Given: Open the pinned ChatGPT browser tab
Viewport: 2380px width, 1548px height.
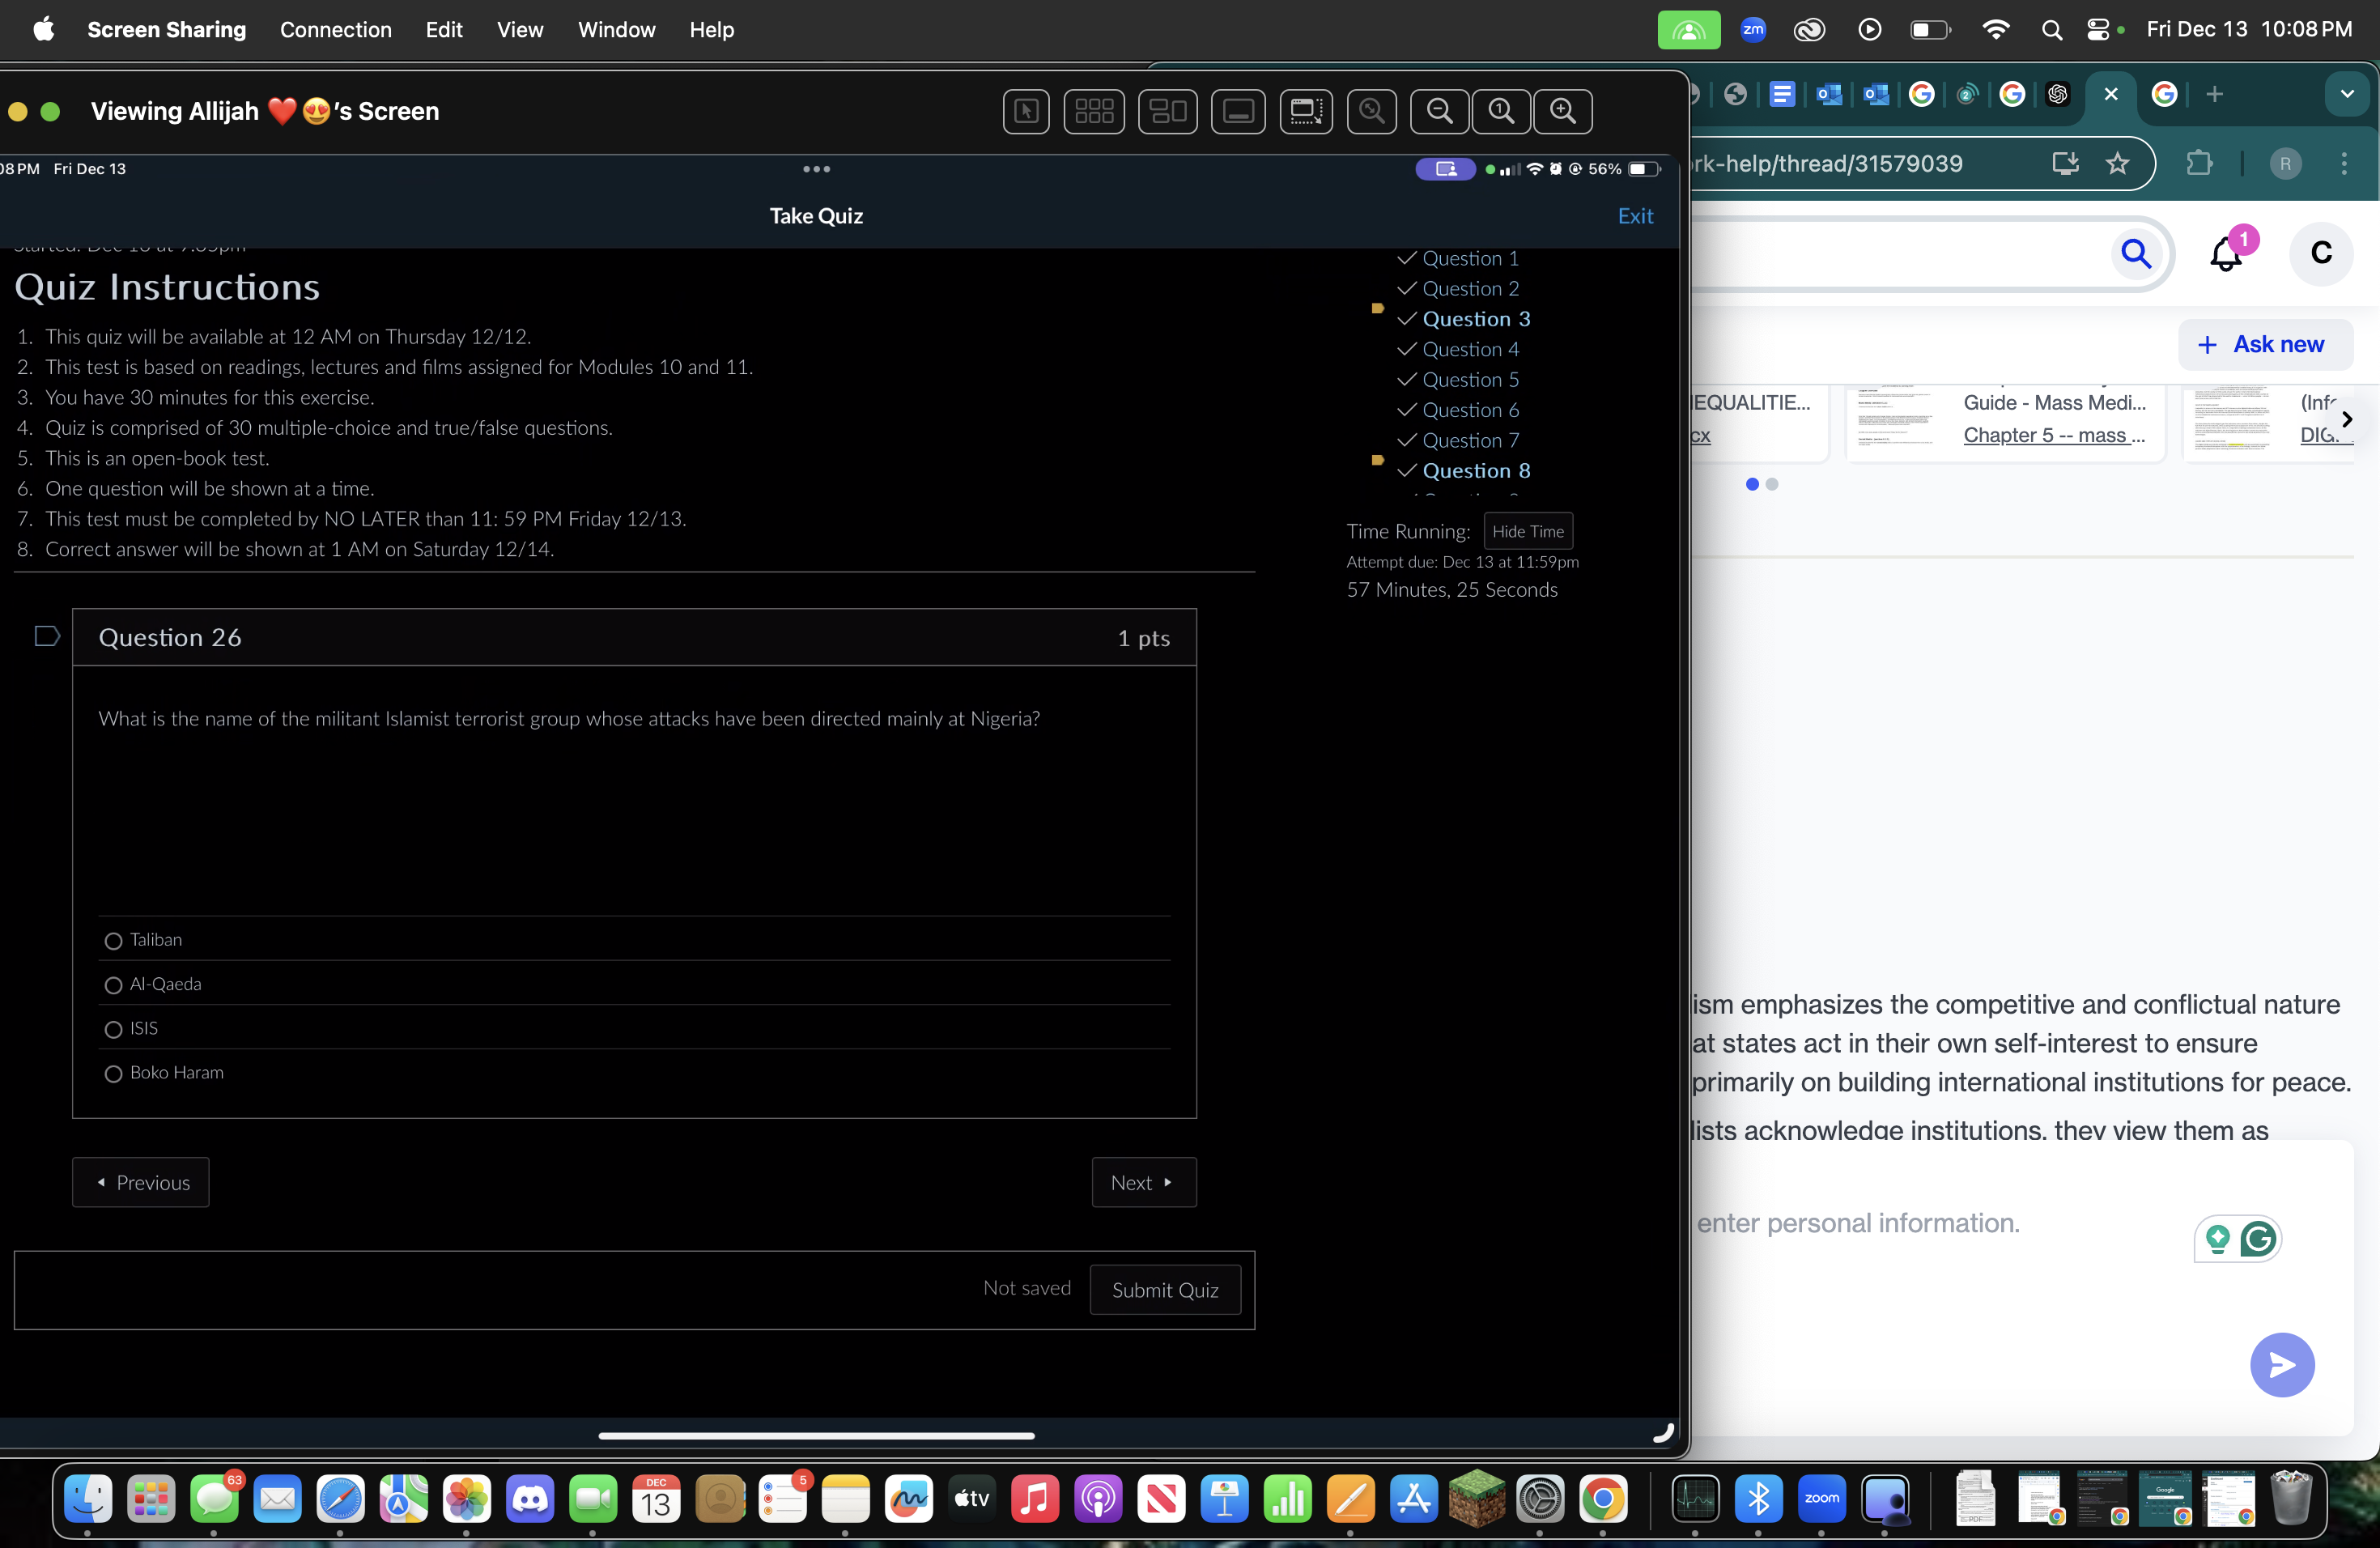Looking at the screenshot, I should 2058,95.
